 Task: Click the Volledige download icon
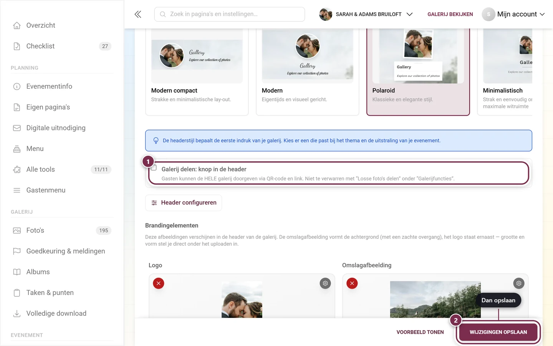click(x=17, y=313)
